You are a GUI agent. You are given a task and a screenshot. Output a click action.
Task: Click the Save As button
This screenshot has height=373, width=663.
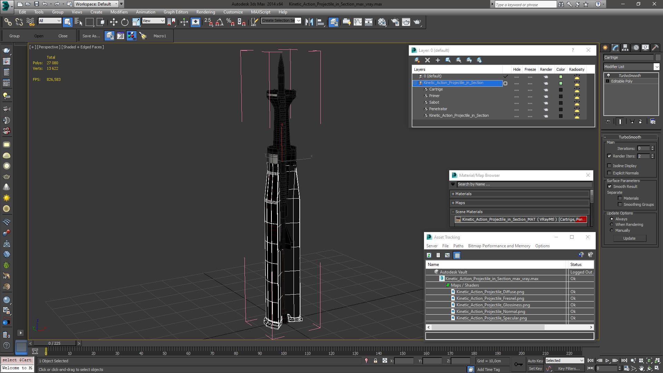tap(91, 36)
